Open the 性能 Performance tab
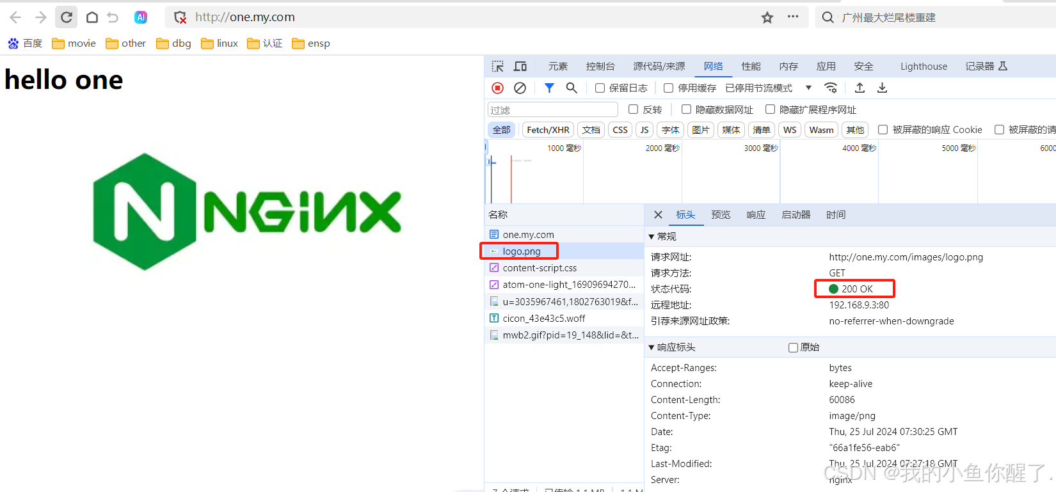 coord(751,67)
